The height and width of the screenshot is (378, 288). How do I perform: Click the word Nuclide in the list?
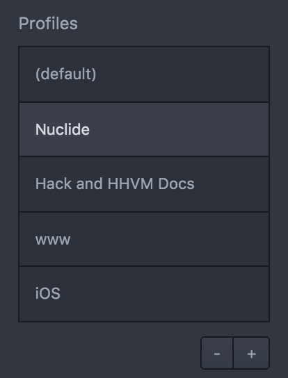(x=63, y=129)
